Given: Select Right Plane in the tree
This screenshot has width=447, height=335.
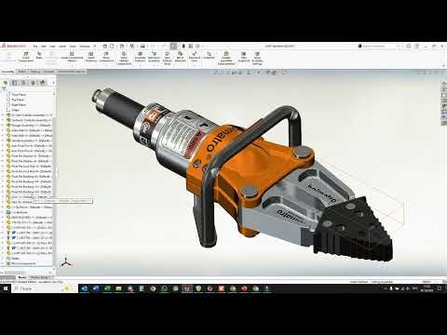Looking at the screenshot, I should (x=19, y=105).
